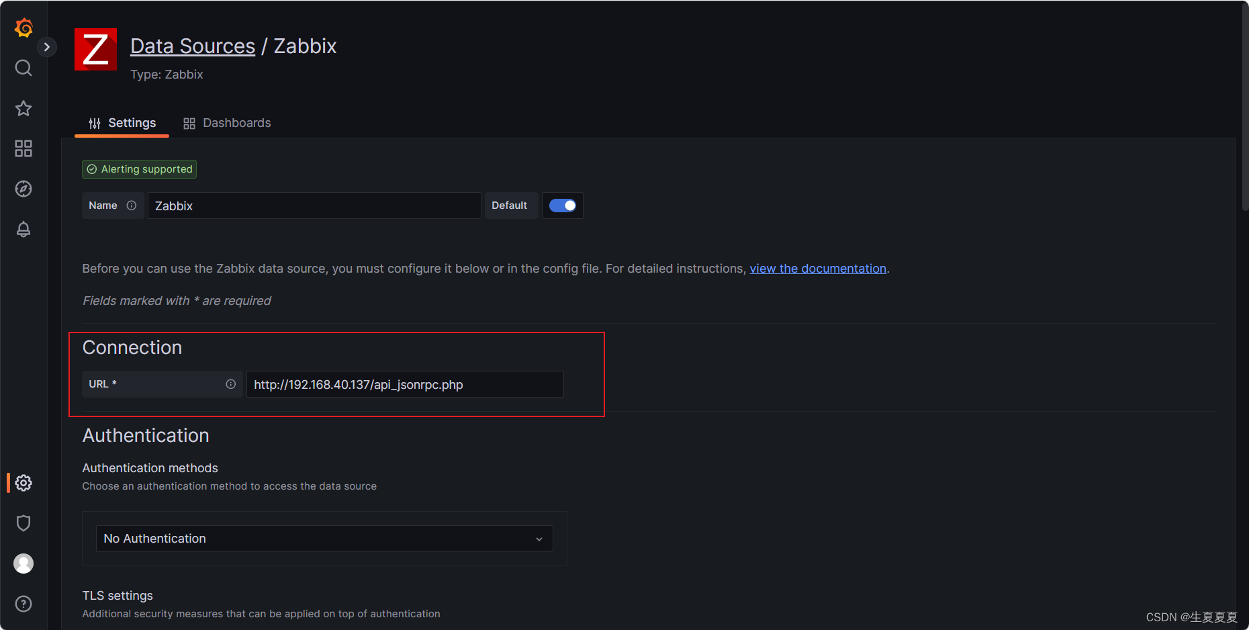The height and width of the screenshot is (630, 1249).
Task: Click the Authentication methods label
Action: point(150,468)
